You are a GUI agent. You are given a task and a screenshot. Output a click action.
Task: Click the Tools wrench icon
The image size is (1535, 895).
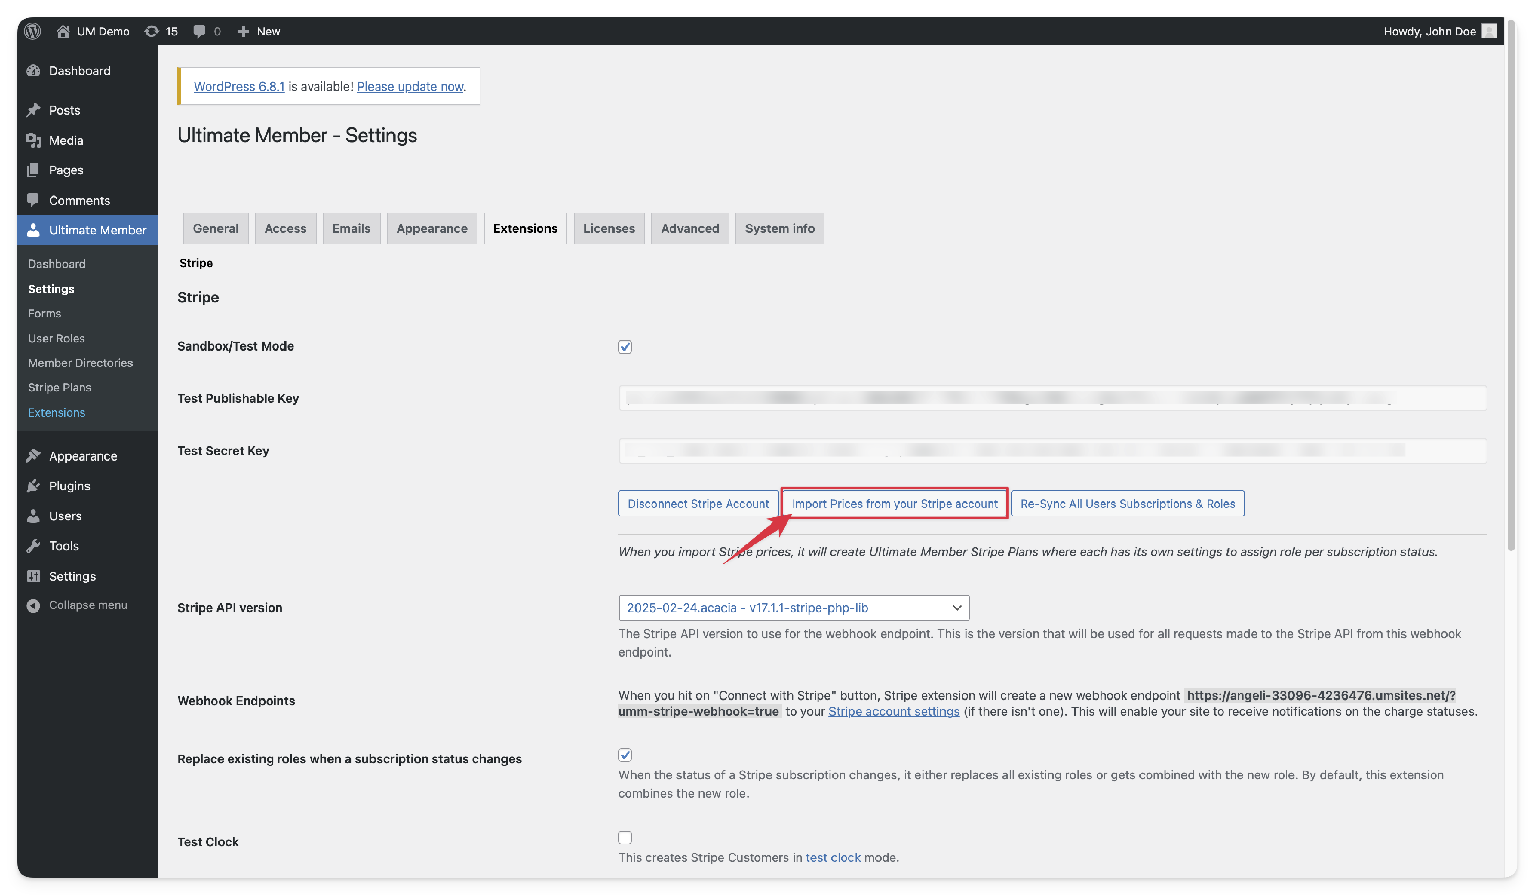[x=33, y=545]
